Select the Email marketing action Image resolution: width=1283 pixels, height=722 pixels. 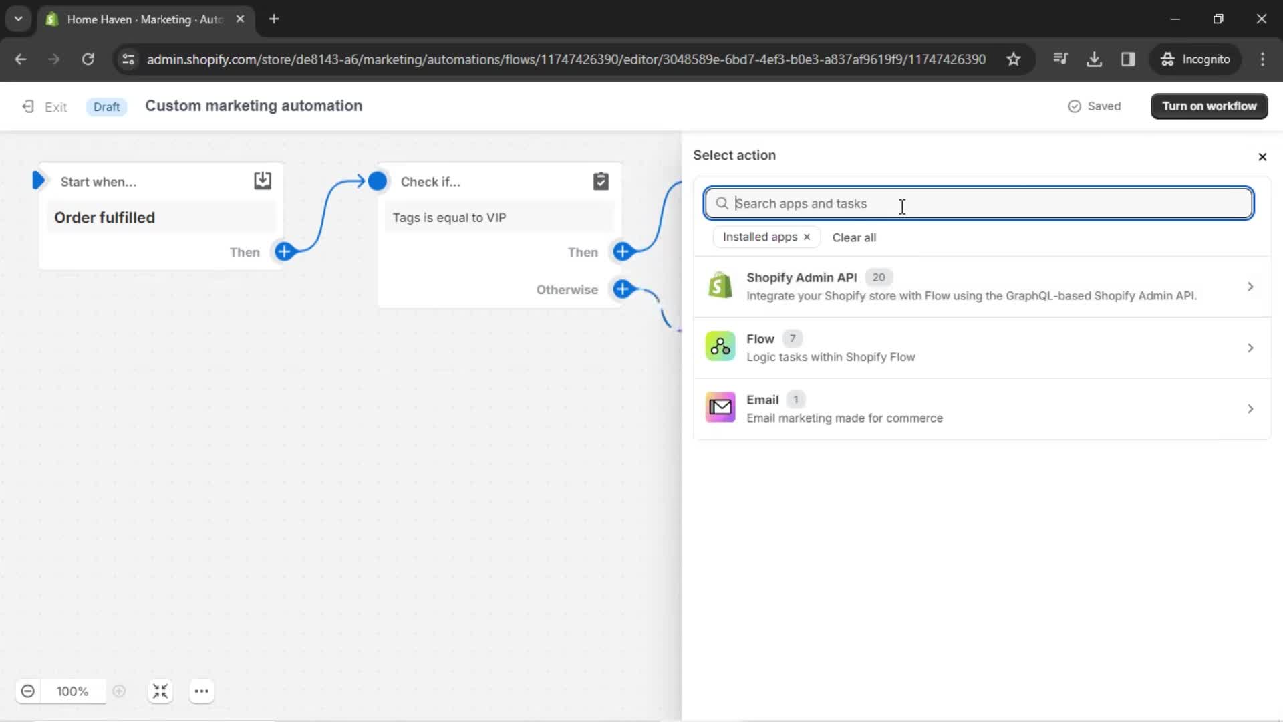(982, 408)
